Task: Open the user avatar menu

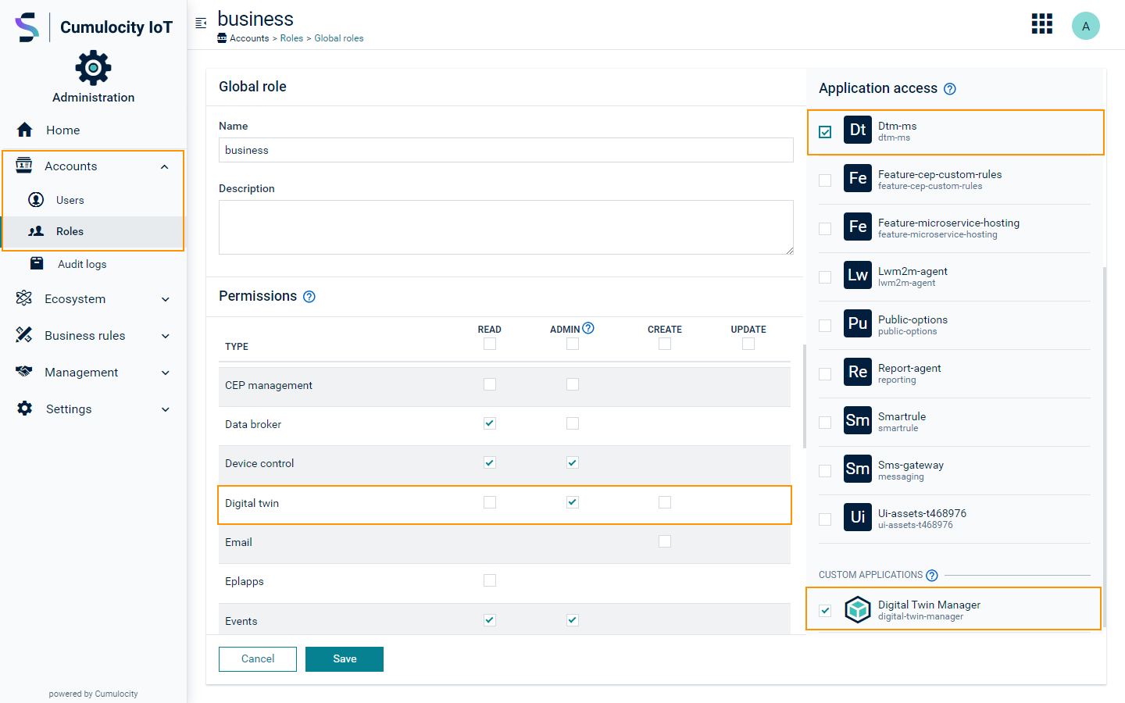Action: click(x=1086, y=26)
